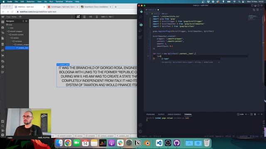Collapse the container tree item
Image resolution: width=266 pixels, height=149 pixels.
12,41
